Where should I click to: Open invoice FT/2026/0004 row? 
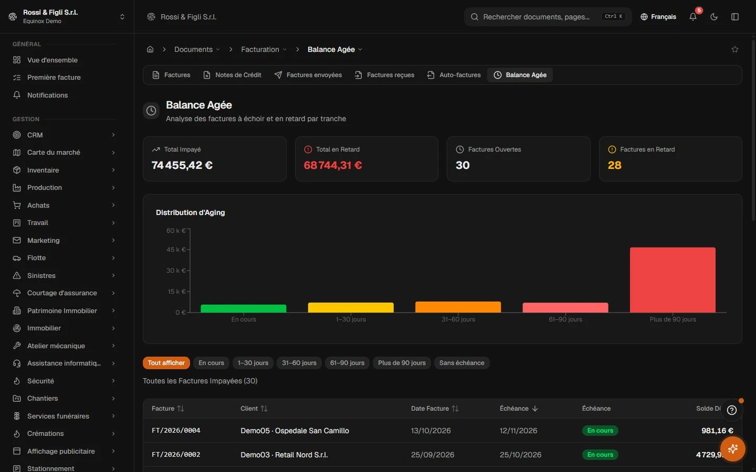(442, 431)
